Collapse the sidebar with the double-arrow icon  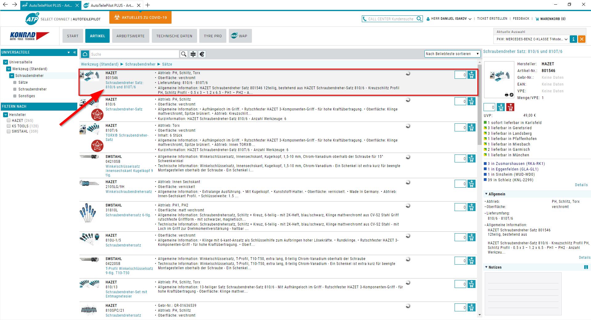click(x=75, y=52)
